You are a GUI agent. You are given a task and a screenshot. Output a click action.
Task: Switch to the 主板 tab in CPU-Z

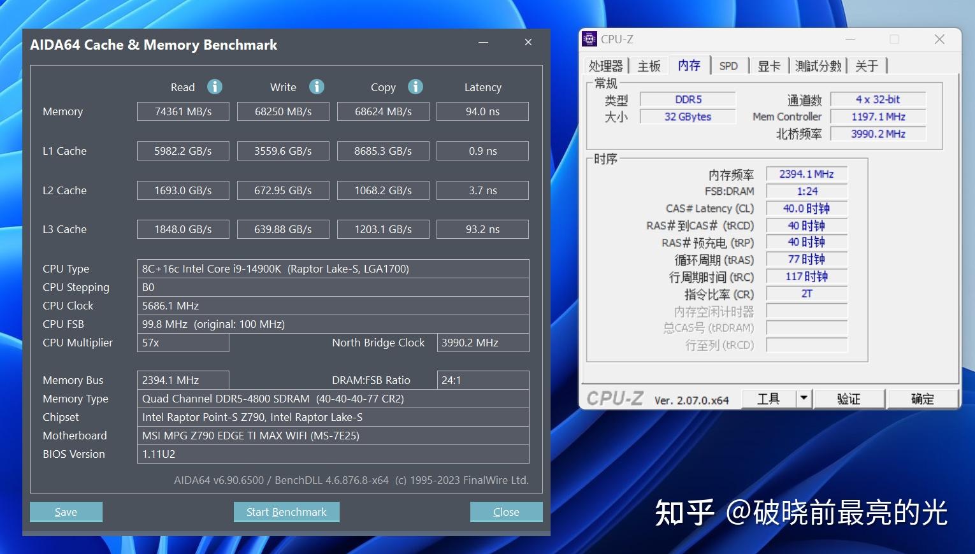(649, 66)
